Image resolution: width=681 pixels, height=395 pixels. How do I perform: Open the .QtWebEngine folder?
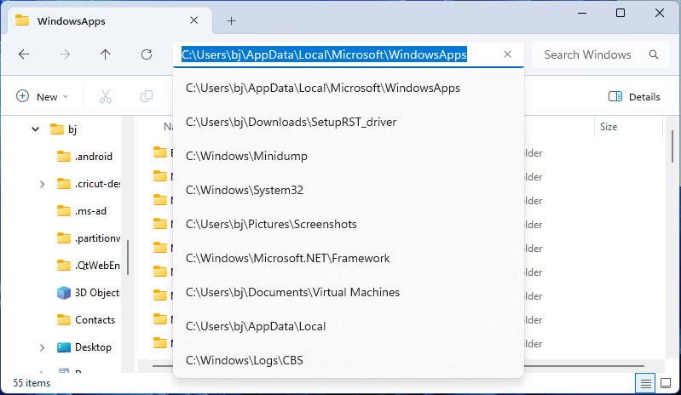(x=89, y=266)
